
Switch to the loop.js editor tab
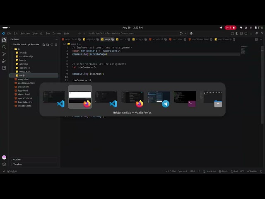point(123,39)
